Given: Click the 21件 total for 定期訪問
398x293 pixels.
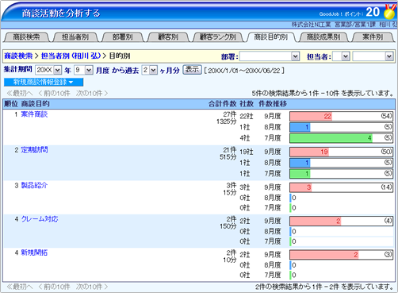Looking at the screenshot, I should (230, 150).
